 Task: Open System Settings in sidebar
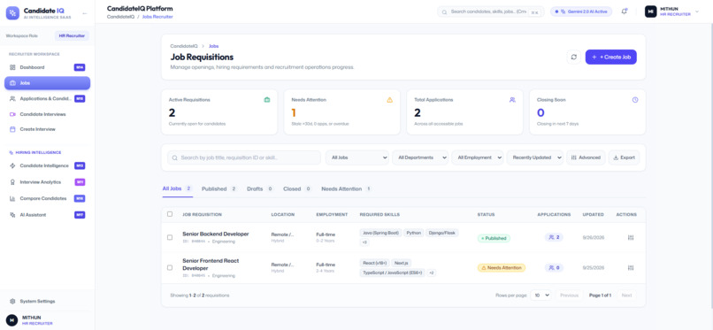(47, 301)
